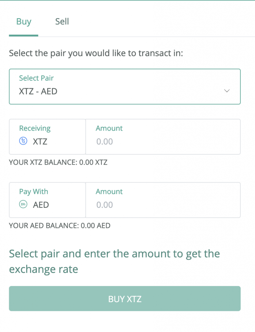The image size is (255, 332).
Task: Click the BUY XTZ button
Action: [x=125, y=299]
